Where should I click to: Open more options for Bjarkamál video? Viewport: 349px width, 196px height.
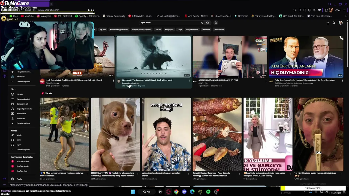(190, 81)
